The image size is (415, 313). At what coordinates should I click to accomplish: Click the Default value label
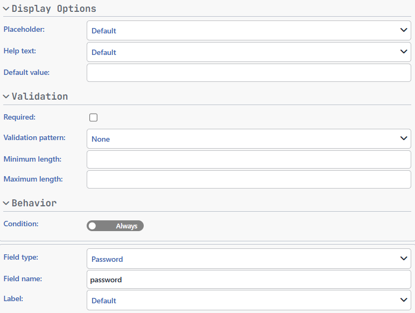point(26,73)
